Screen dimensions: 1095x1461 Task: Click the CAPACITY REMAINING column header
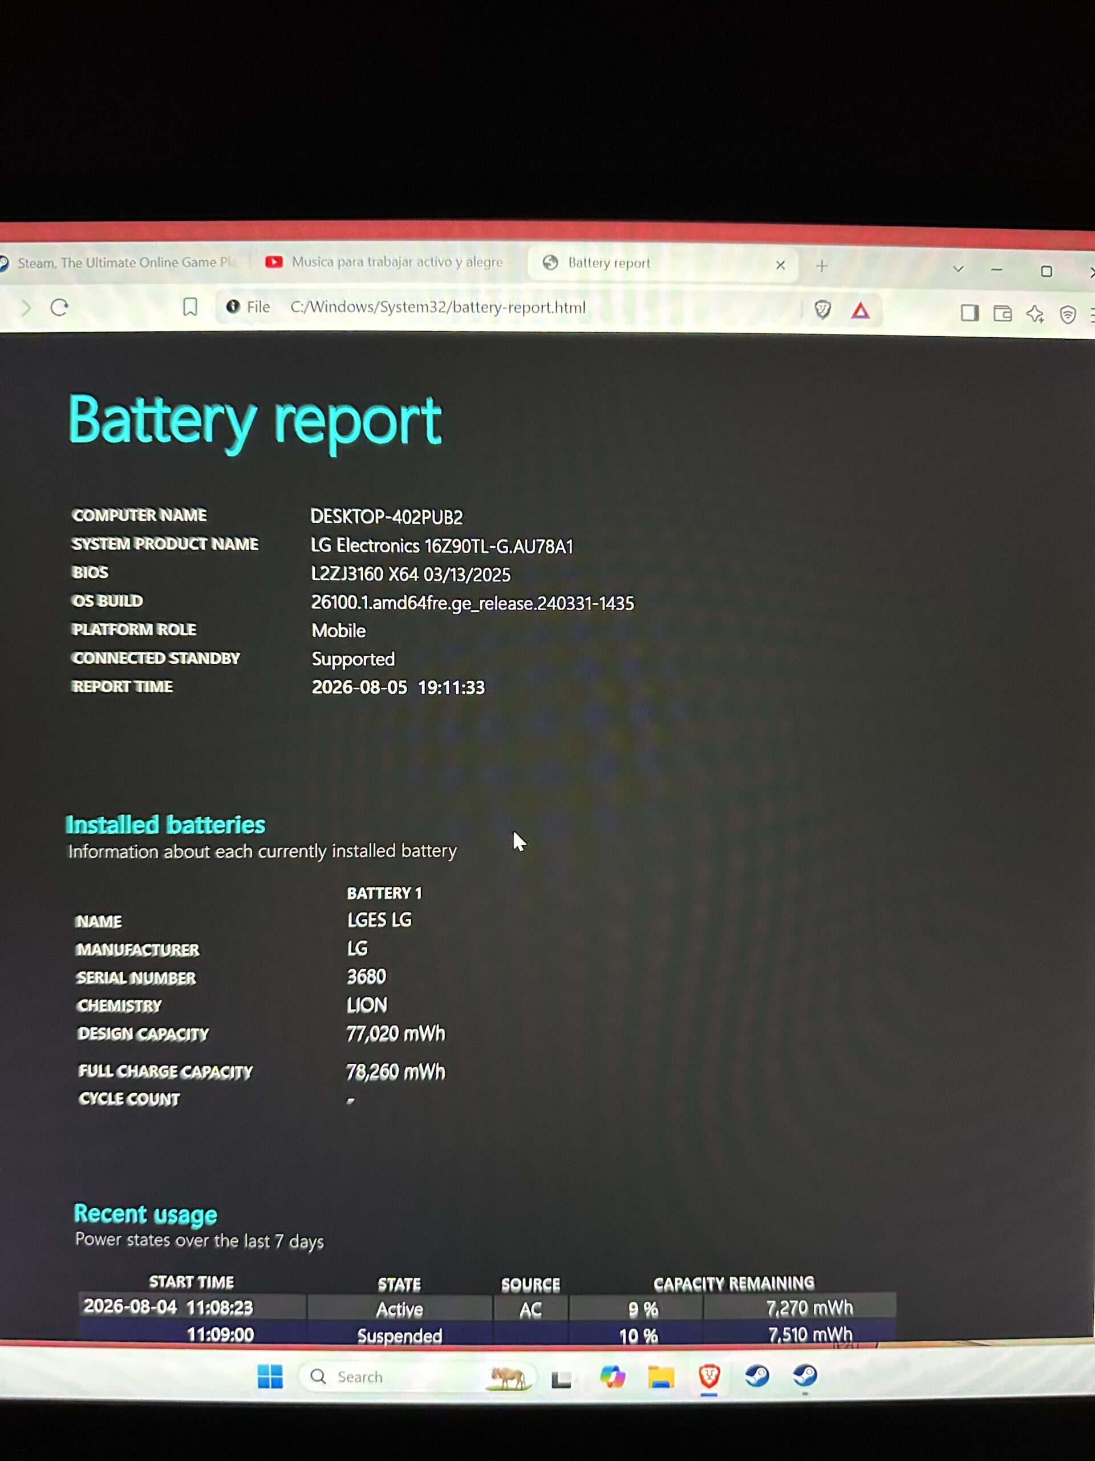(x=734, y=1284)
